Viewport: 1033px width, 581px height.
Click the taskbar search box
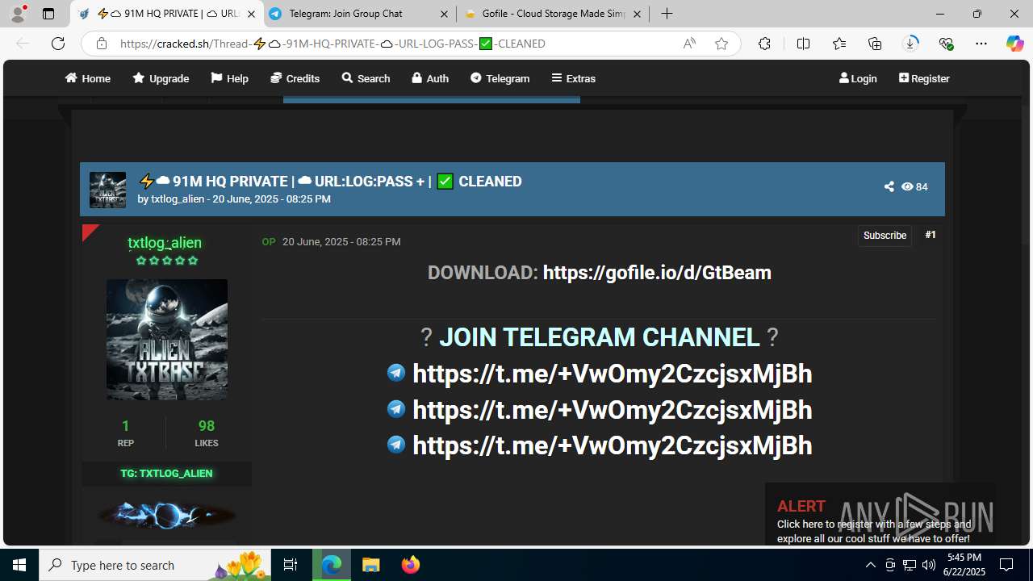coord(156,565)
